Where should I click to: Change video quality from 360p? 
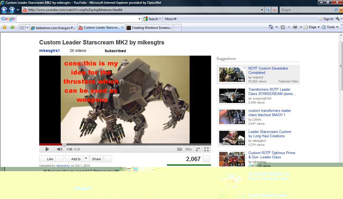pyautogui.click(x=189, y=149)
